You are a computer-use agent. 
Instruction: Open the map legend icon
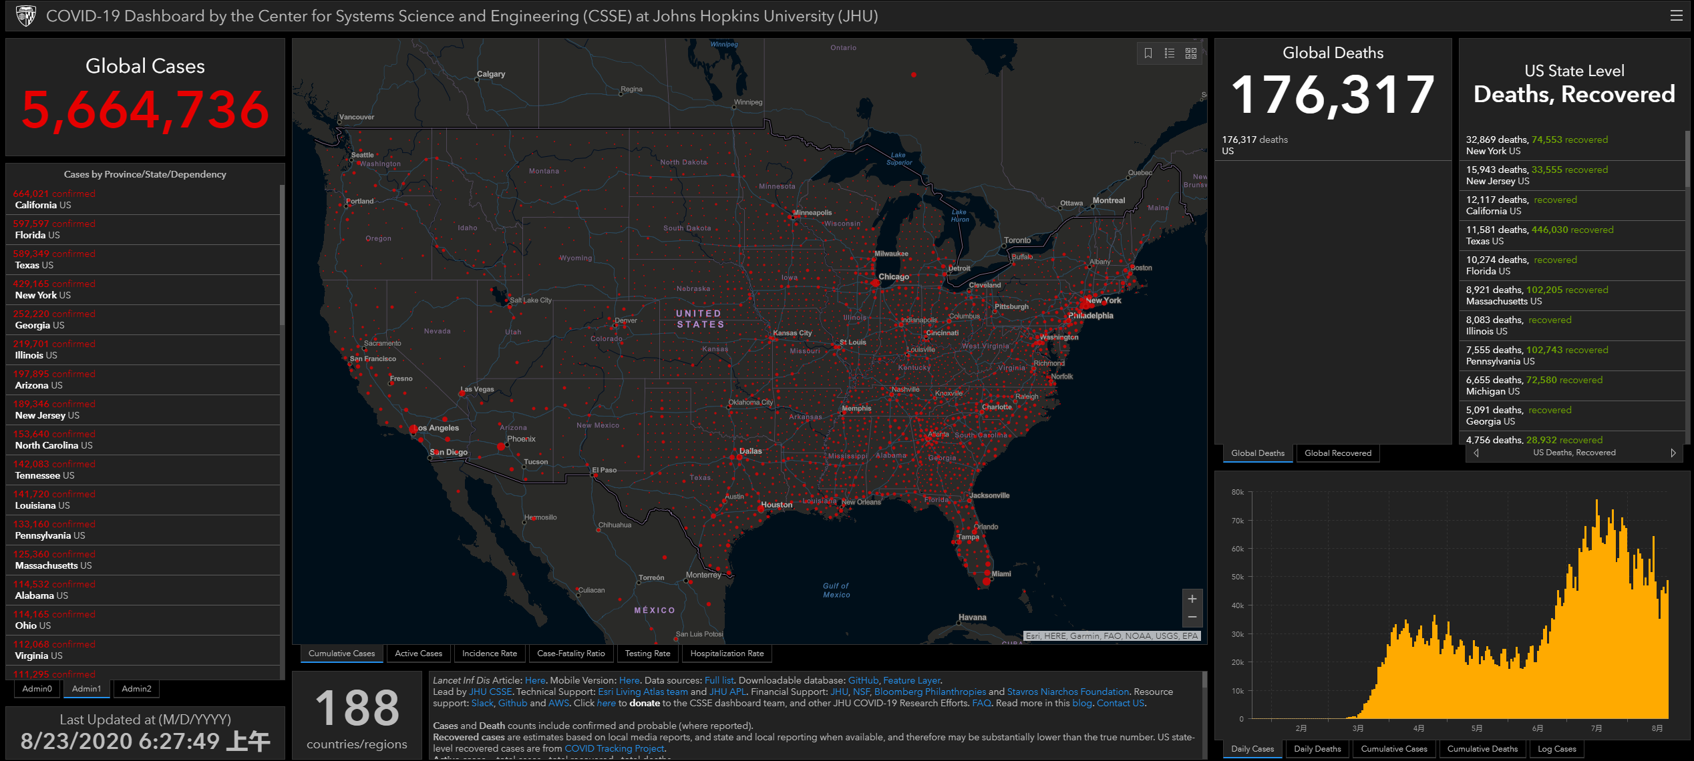1169,53
